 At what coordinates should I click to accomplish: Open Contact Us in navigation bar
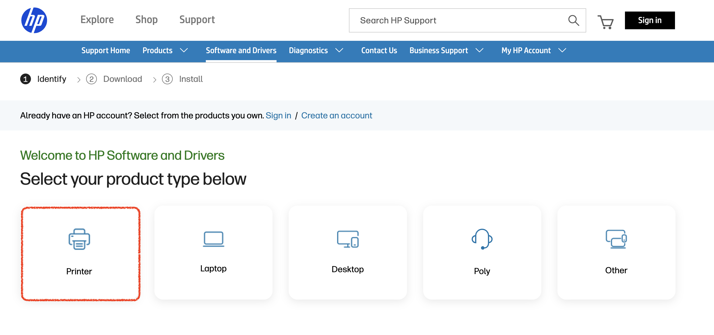point(379,50)
